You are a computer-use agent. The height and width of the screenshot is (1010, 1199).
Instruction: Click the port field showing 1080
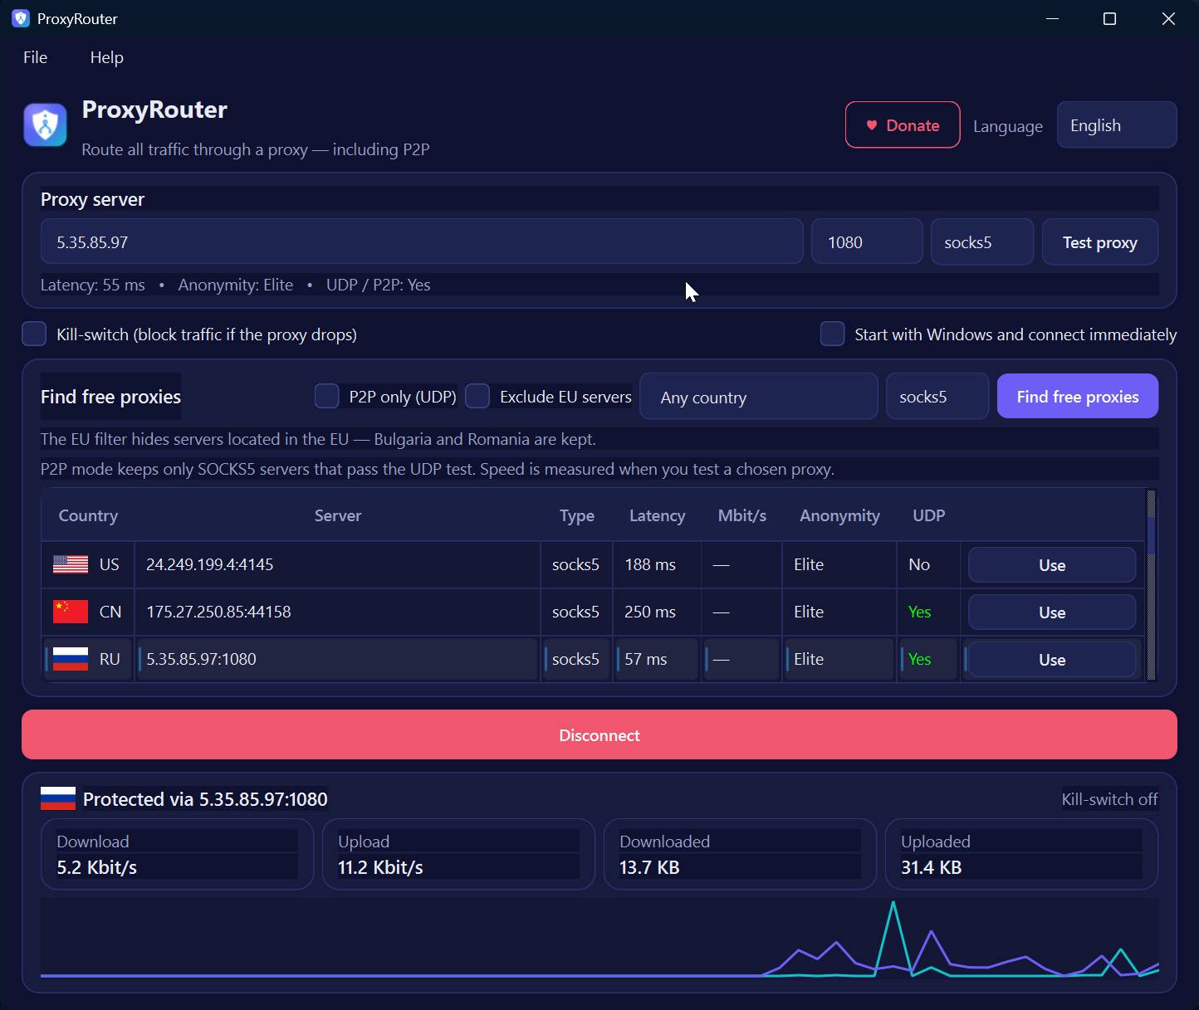click(867, 242)
